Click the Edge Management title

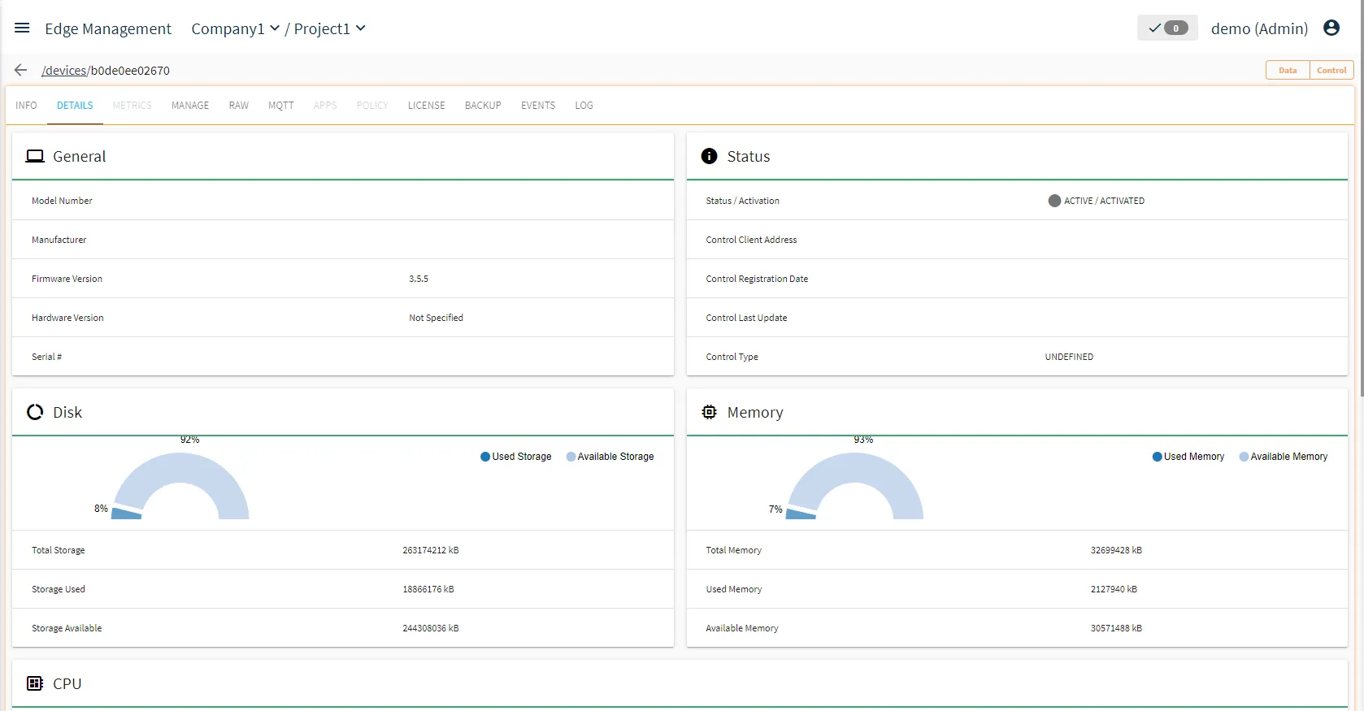(x=108, y=28)
